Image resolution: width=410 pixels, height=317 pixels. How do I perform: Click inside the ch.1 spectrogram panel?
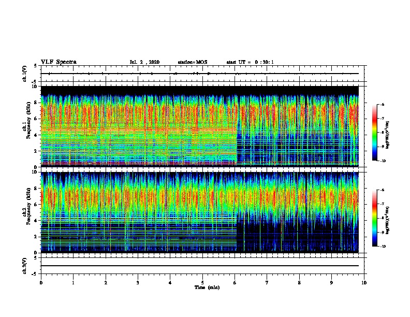point(199,126)
